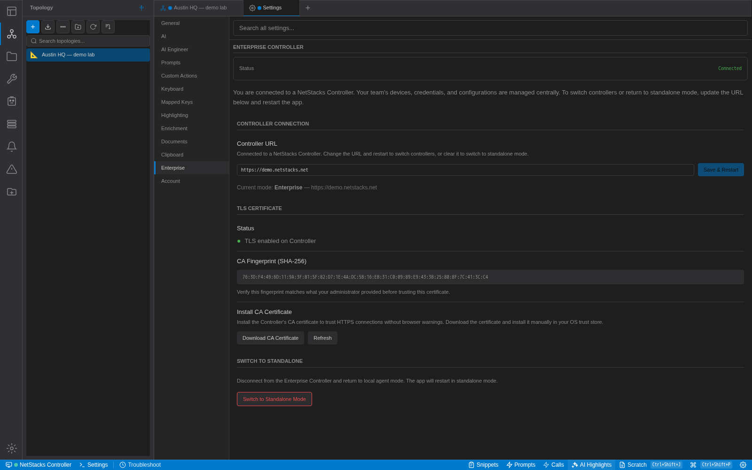Click the Search topologies field

point(88,41)
